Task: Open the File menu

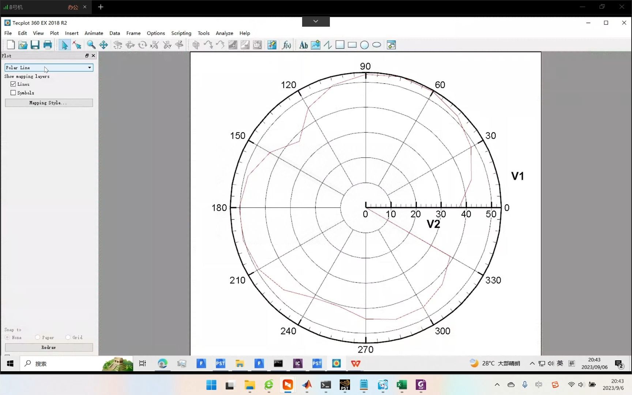Action: coord(8,33)
